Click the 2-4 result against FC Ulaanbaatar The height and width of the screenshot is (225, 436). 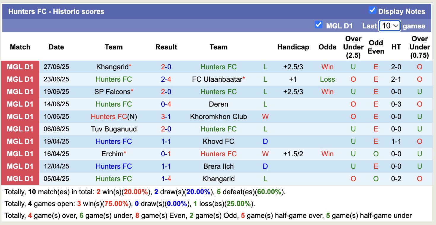pos(166,79)
